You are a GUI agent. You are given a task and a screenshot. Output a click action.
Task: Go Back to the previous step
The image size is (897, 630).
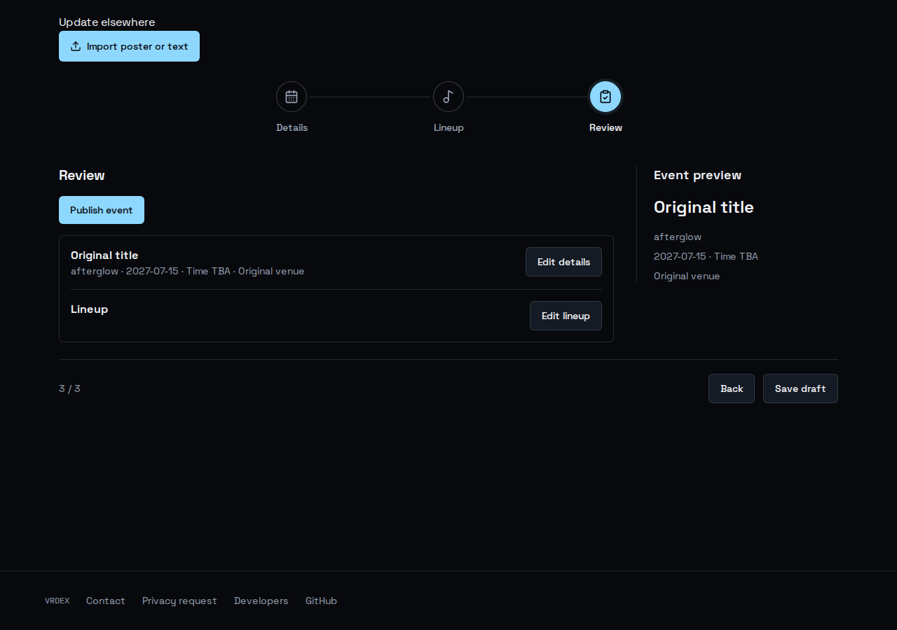(x=732, y=388)
